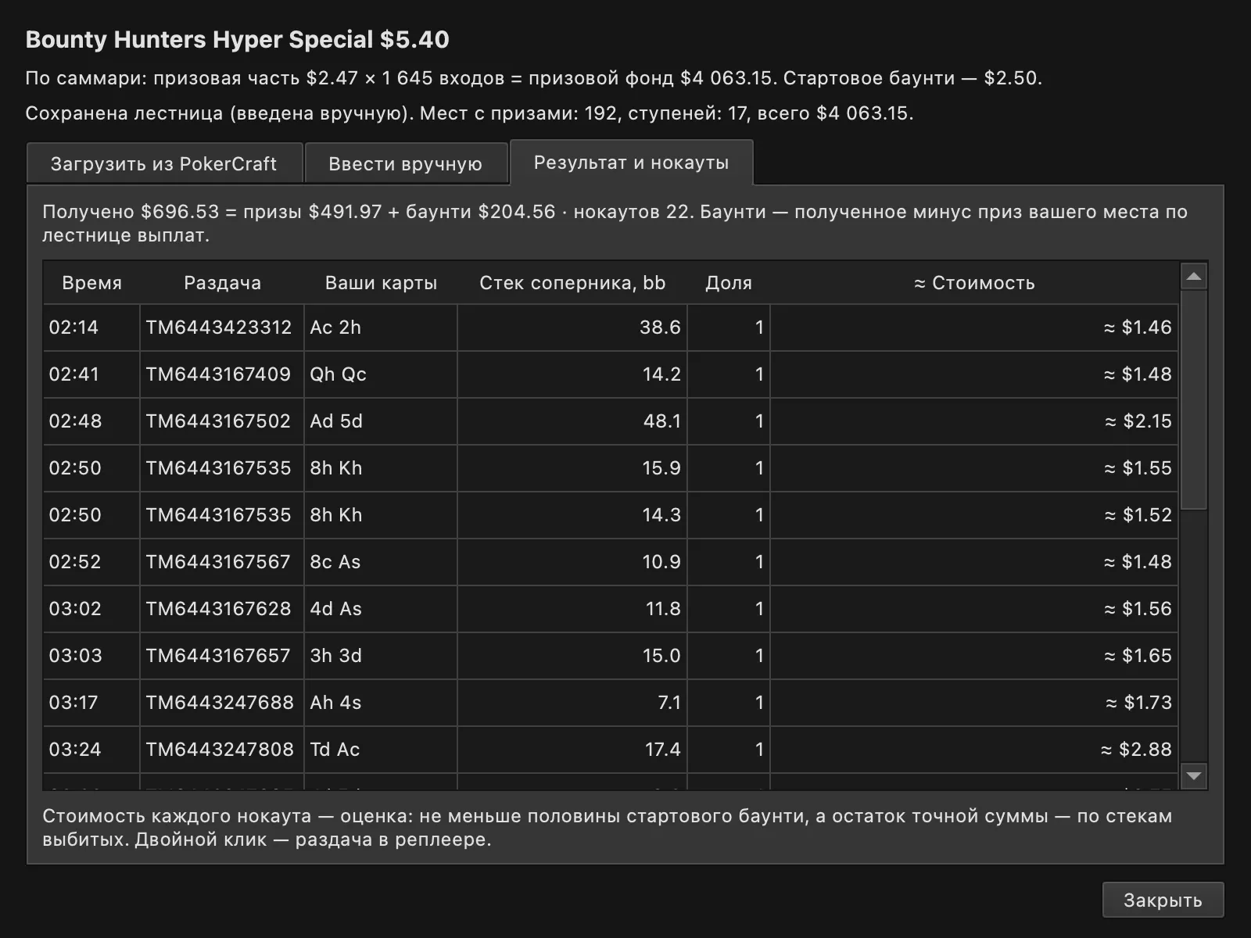This screenshot has width=1251, height=938.
Task: Click opponent stack value 14.3
Action: tap(572, 515)
